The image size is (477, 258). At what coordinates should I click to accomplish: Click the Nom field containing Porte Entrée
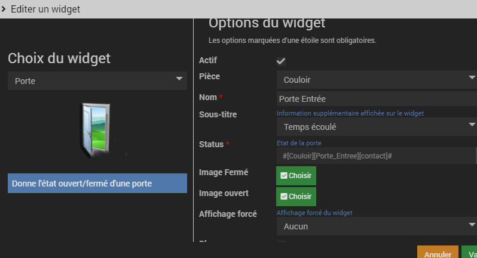[x=376, y=98]
